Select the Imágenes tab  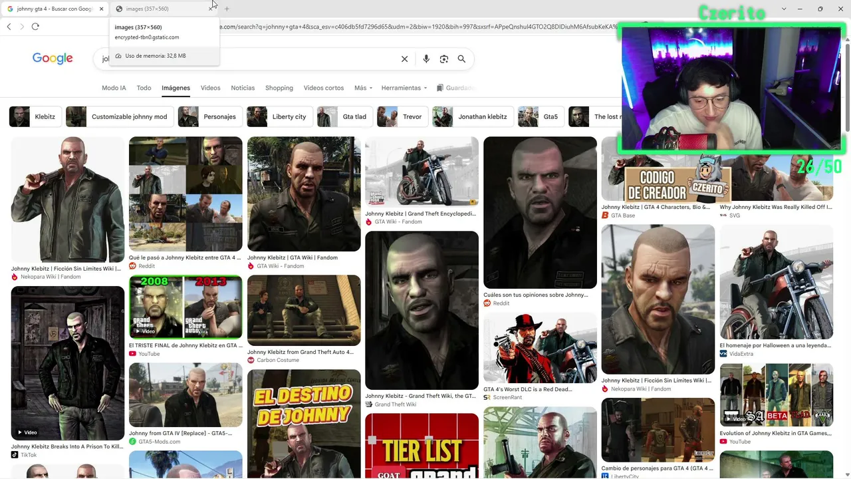pyautogui.click(x=176, y=88)
